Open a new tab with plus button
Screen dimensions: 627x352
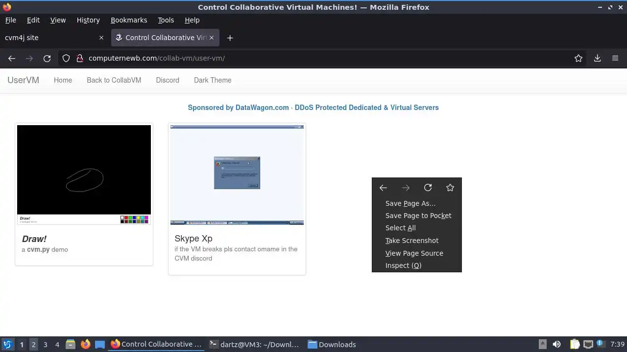(x=230, y=38)
